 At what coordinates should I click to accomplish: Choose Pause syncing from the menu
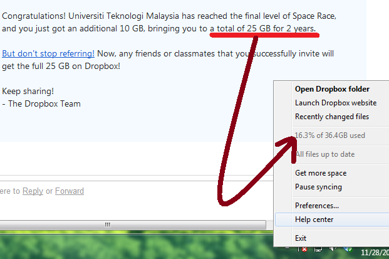point(318,187)
